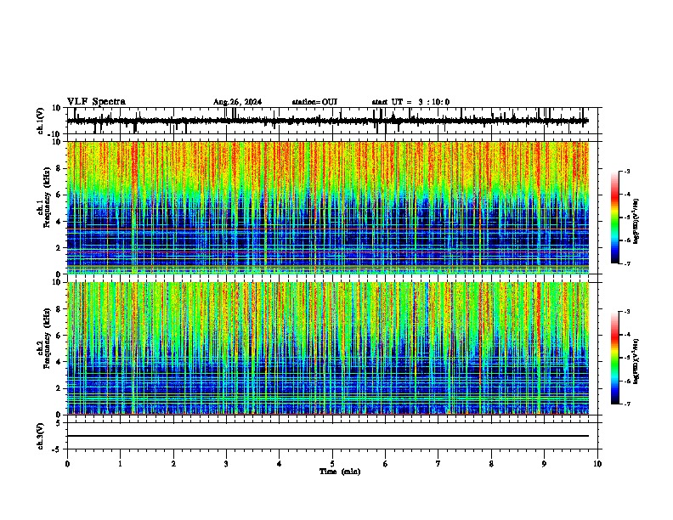The width and height of the screenshot is (673, 520).
Task: Click the "8" kHz tick on ch.2 frequency axis
Action: [59, 309]
